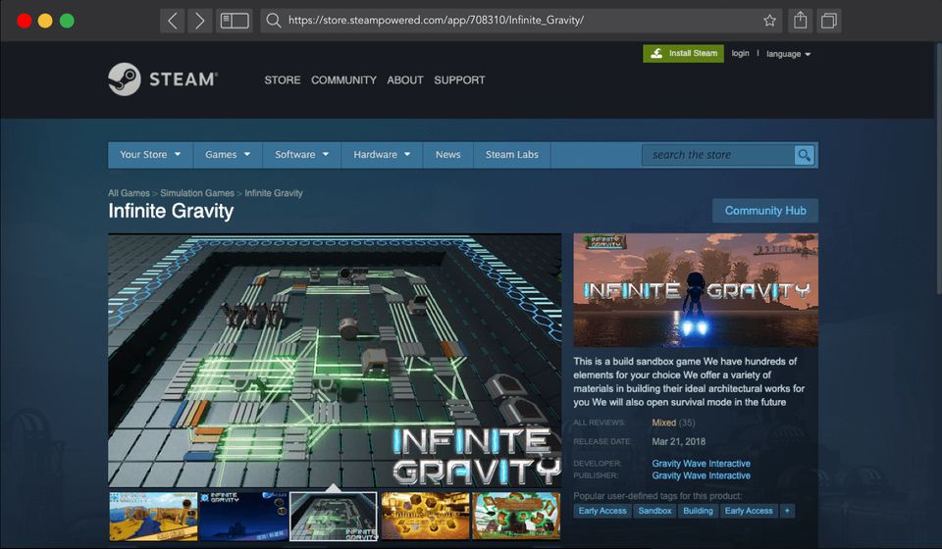Switch to the Steam Labs tab
The height and width of the screenshot is (549, 942).
(x=512, y=155)
